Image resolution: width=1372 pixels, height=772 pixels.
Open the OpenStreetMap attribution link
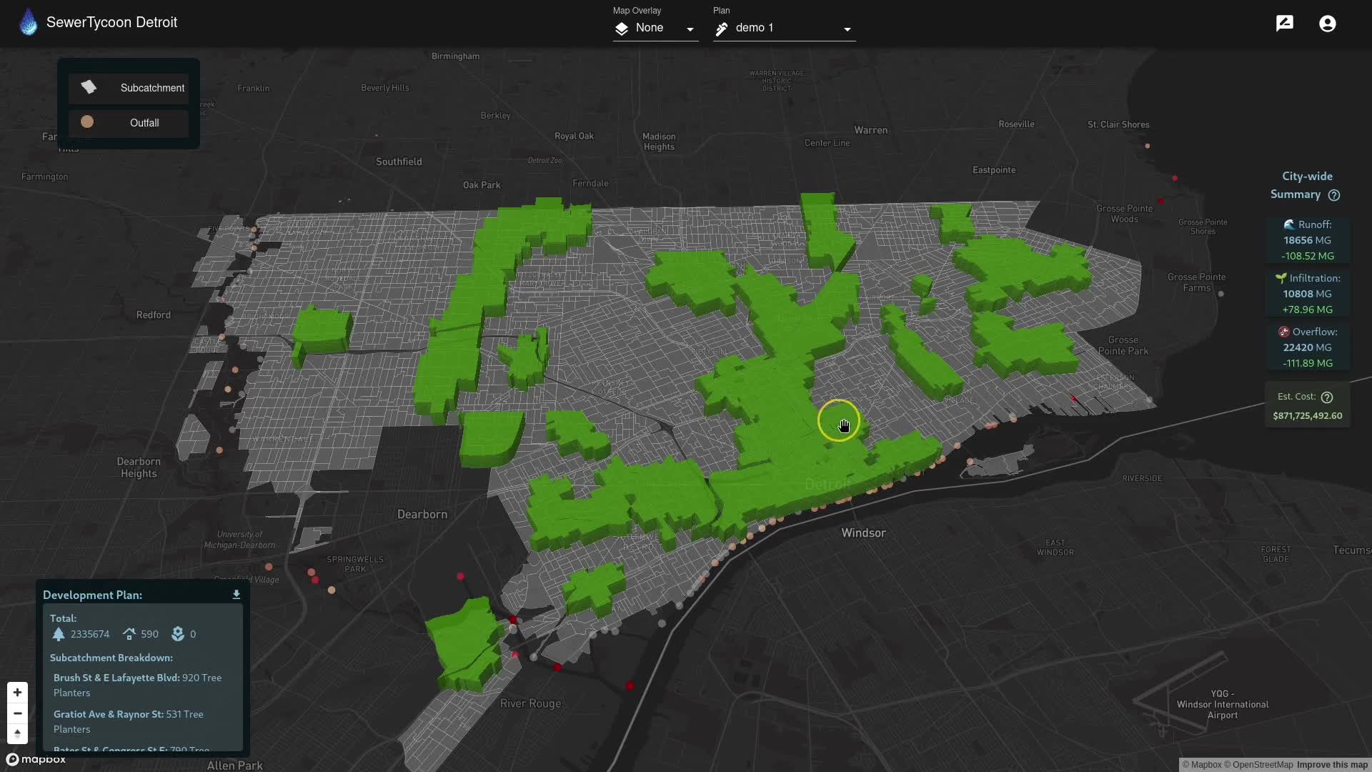[1263, 765]
